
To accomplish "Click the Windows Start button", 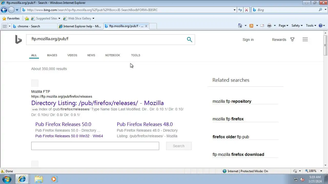I will pyautogui.click(x=7, y=179).
